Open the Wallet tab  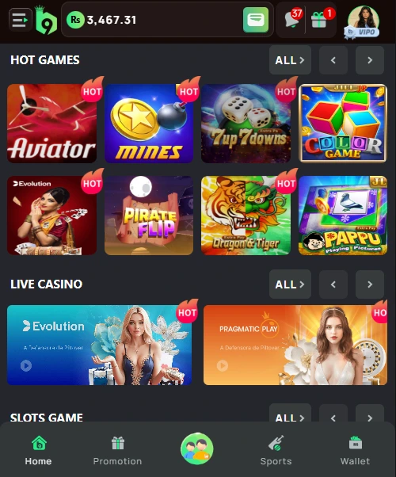[x=355, y=451]
